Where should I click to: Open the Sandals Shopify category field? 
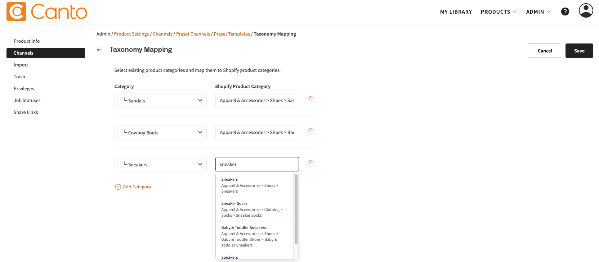(257, 100)
